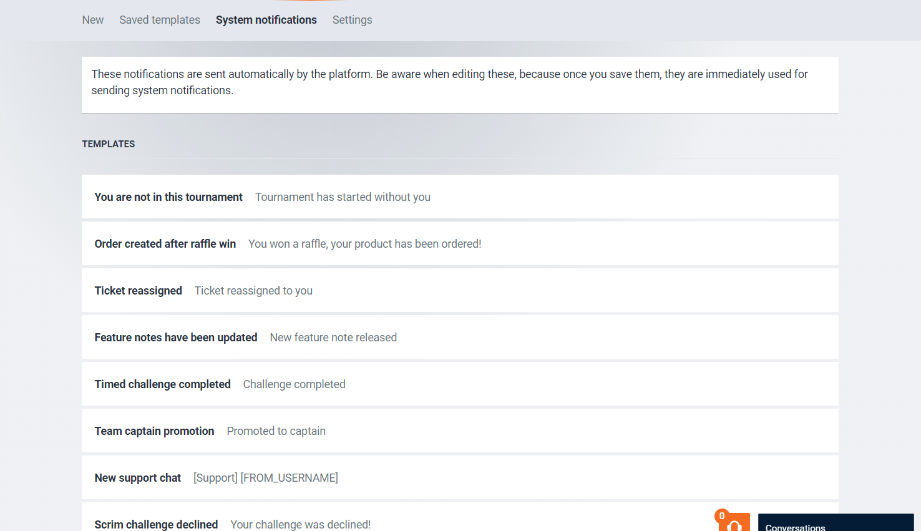Go to the Settings tab

352,20
